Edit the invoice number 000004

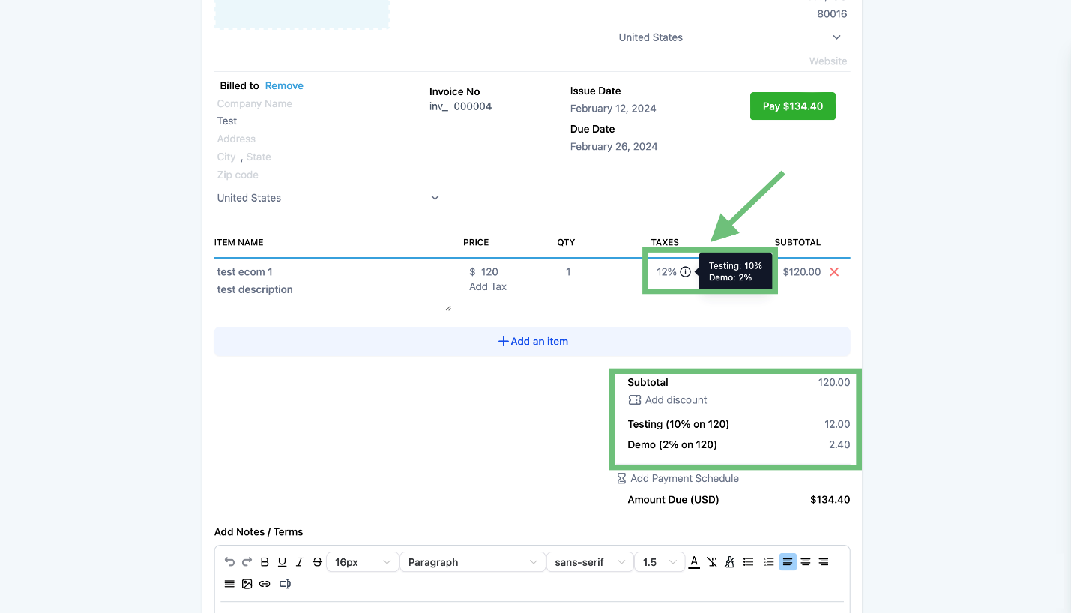click(x=473, y=106)
